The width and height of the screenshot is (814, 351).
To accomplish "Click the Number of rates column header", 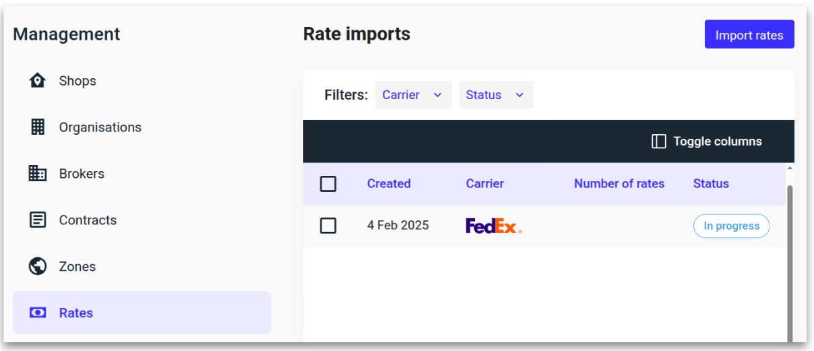I will 619,184.
